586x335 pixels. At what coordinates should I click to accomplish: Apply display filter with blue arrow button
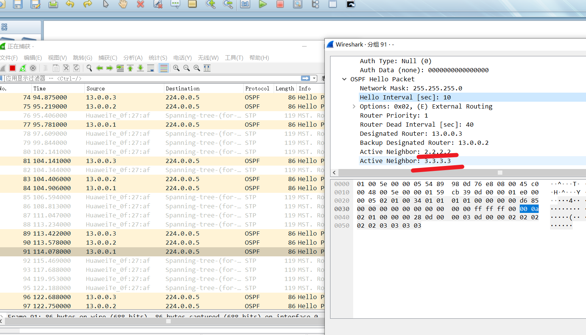tap(305, 78)
